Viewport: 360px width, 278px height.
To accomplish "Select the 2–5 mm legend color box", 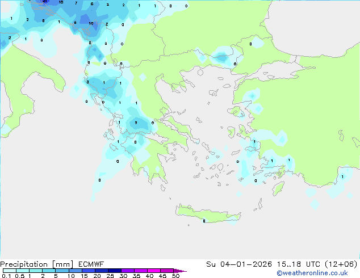I will (x=49, y=271).
